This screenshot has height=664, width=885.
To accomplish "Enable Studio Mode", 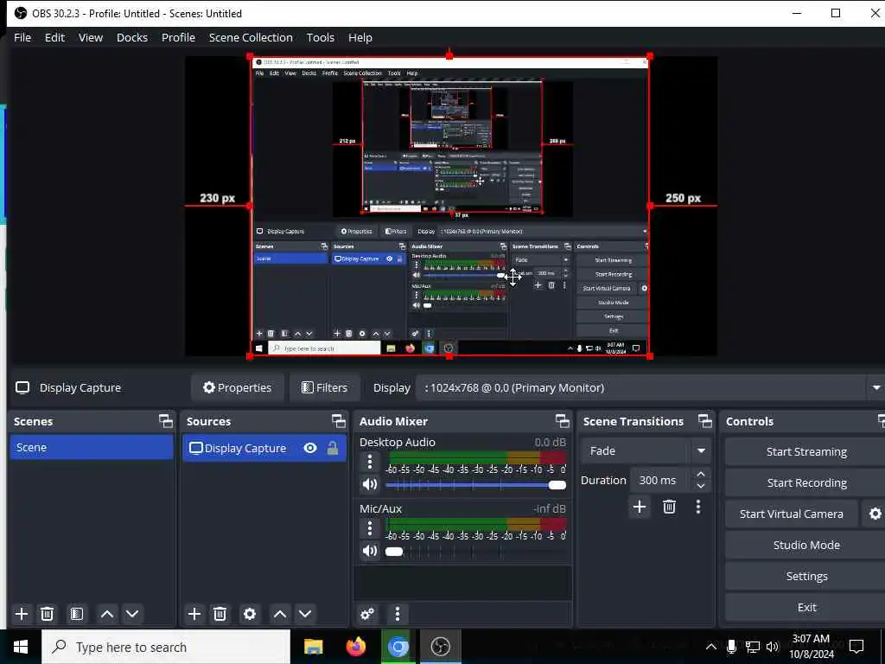I will click(806, 545).
